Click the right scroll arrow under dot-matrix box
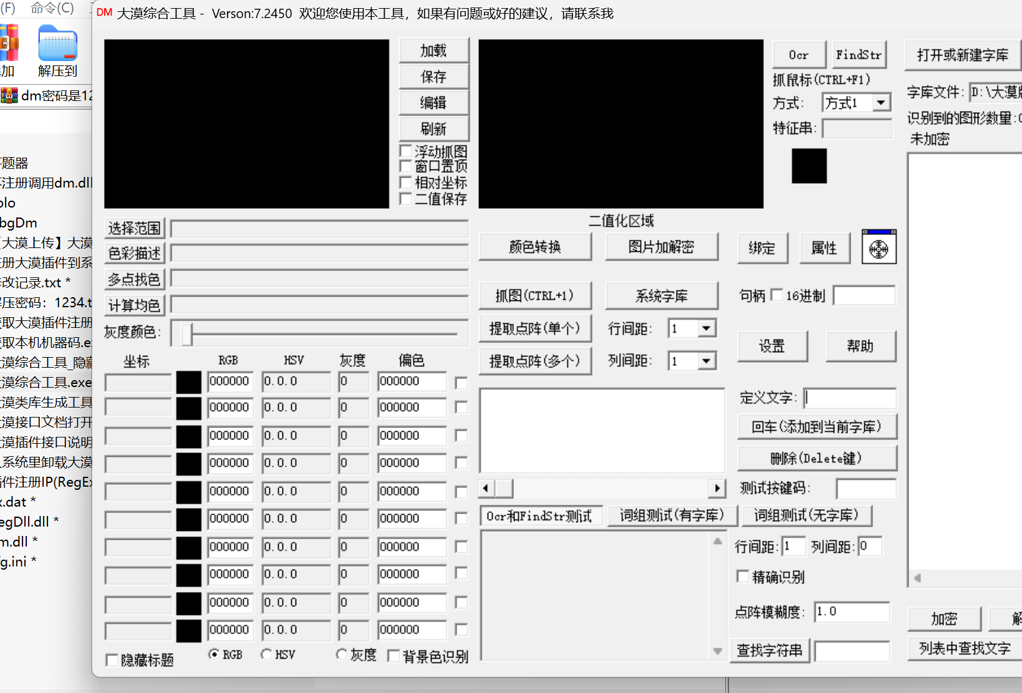 coord(717,488)
